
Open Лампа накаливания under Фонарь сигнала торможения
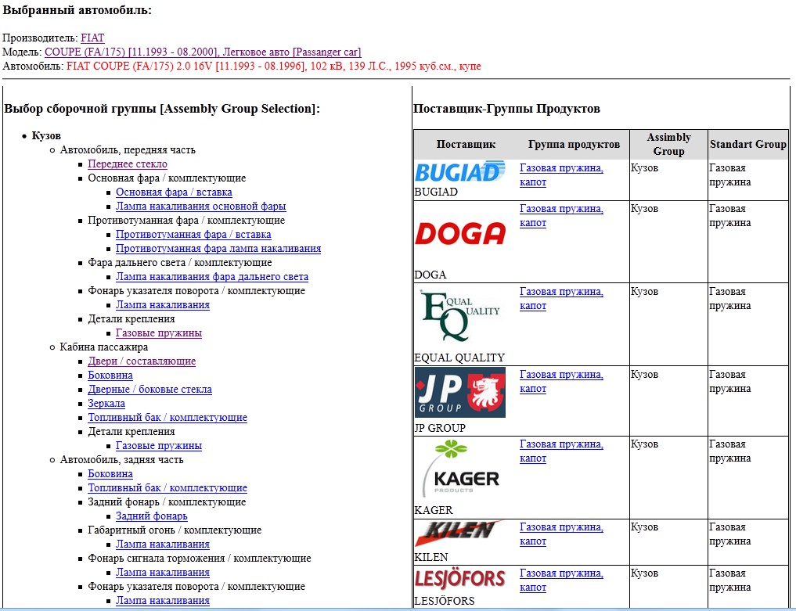click(x=163, y=573)
